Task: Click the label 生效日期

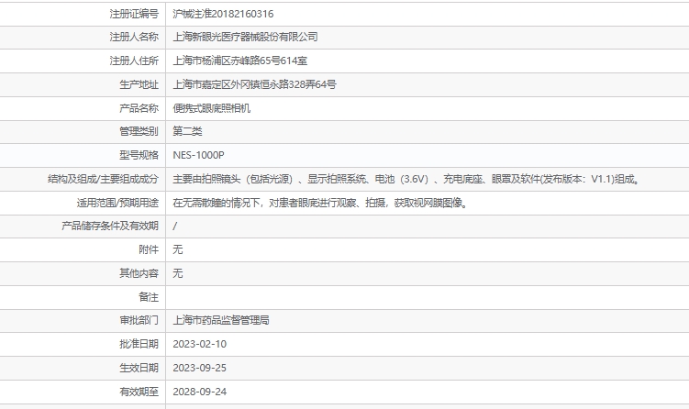Action: 139,368
